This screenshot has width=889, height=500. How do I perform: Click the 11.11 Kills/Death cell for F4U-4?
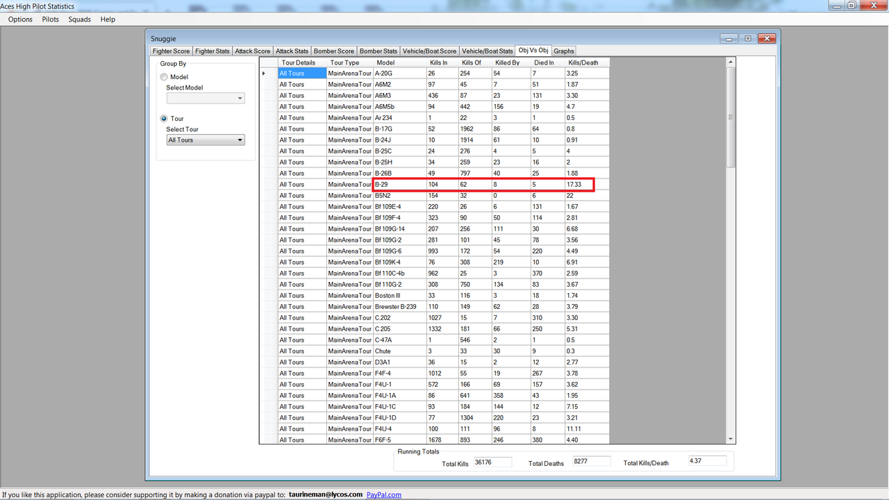click(587, 428)
